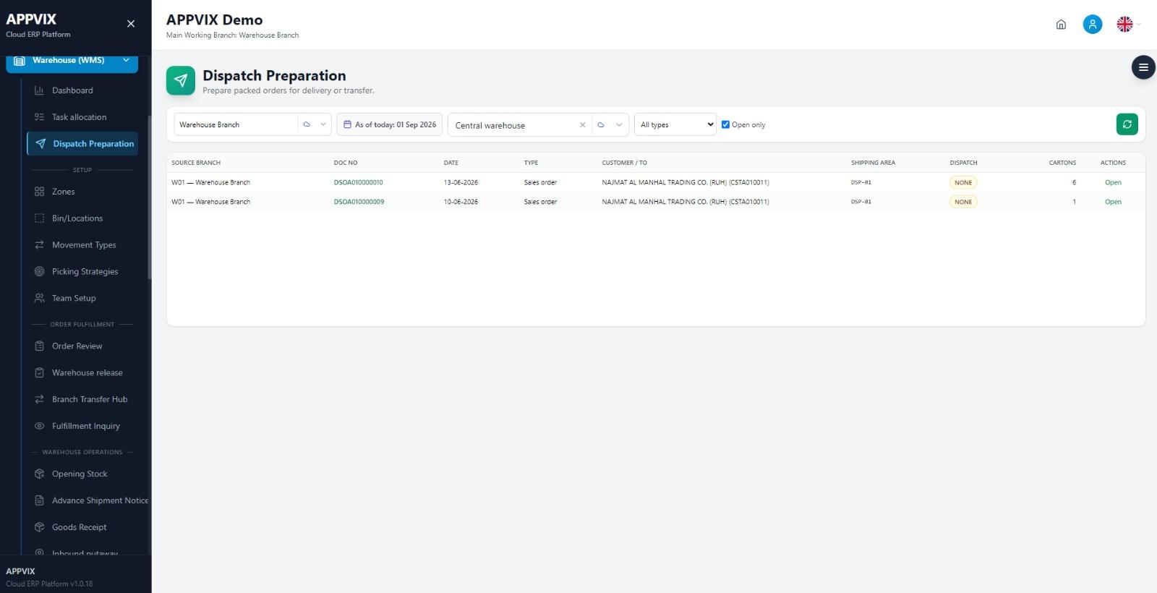The width and height of the screenshot is (1157, 593).
Task: Open Warehouse release page
Action: point(82,373)
